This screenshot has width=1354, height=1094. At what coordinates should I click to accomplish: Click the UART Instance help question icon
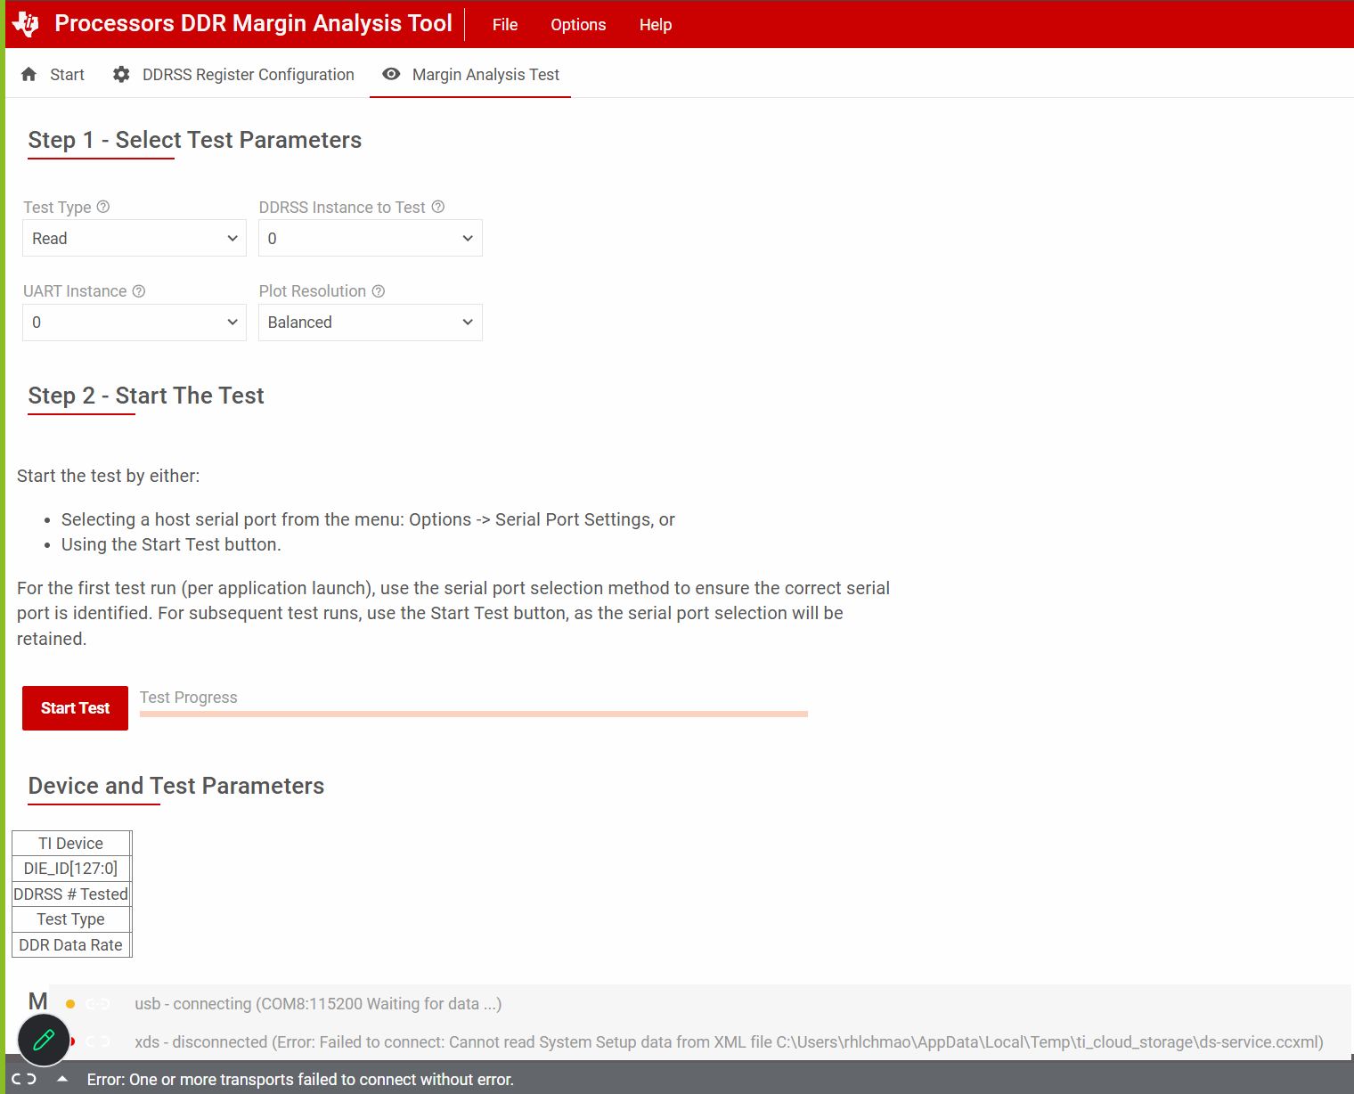pyautogui.click(x=139, y=291)
